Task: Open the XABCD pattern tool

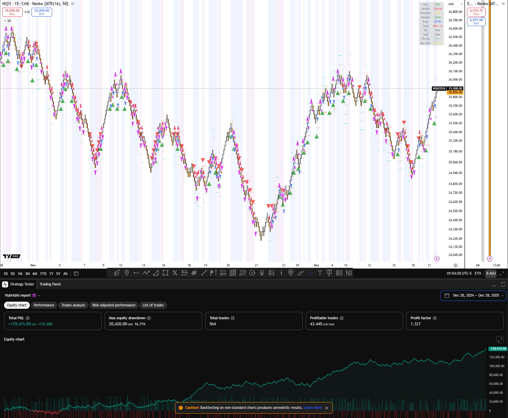Action: tap(175, 273)
